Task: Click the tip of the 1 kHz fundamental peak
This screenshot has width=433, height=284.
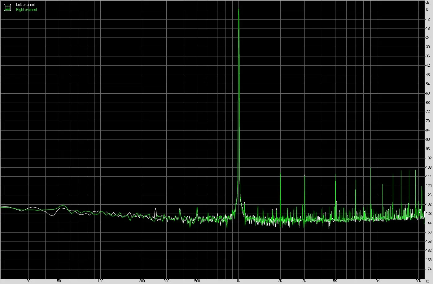Action: tap(238, 9)
